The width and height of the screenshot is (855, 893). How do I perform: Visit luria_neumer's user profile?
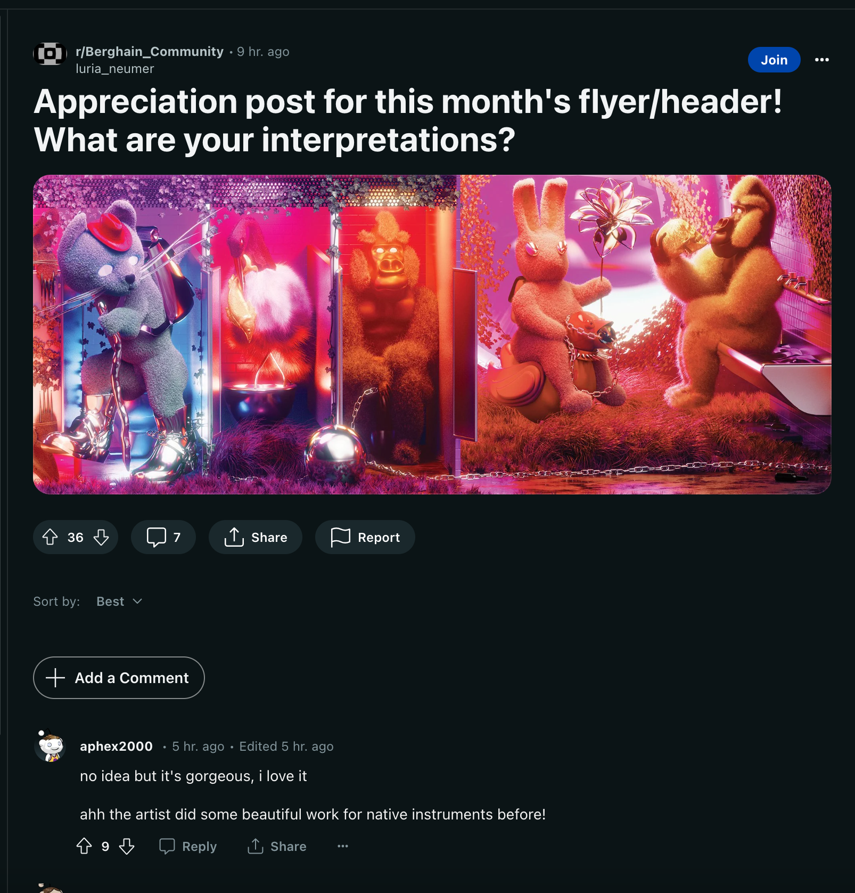coord(114,69)
